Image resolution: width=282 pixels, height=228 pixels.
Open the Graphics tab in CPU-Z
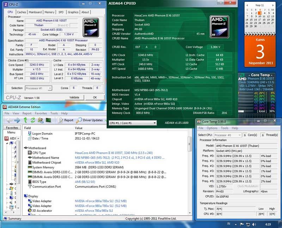[x=73, y=12]
